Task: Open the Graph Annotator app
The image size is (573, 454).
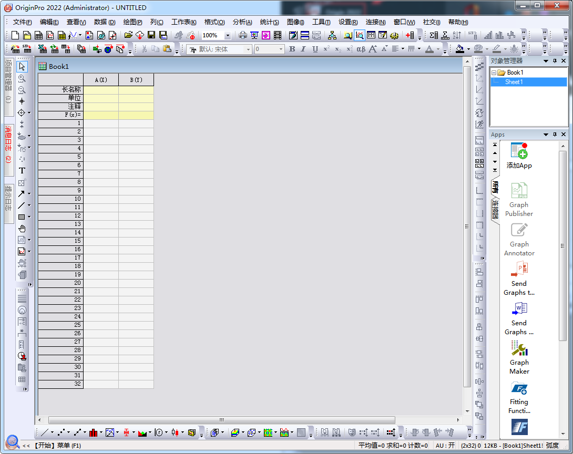Action: click(519, 239)
